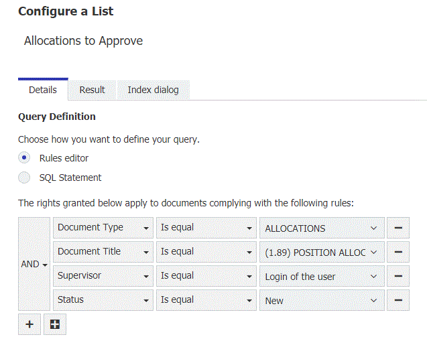Change the New status value dropdown
Image resolution: width=427 pixels, height=339 pixels.
pyautogui.click(x=321, y=300)
